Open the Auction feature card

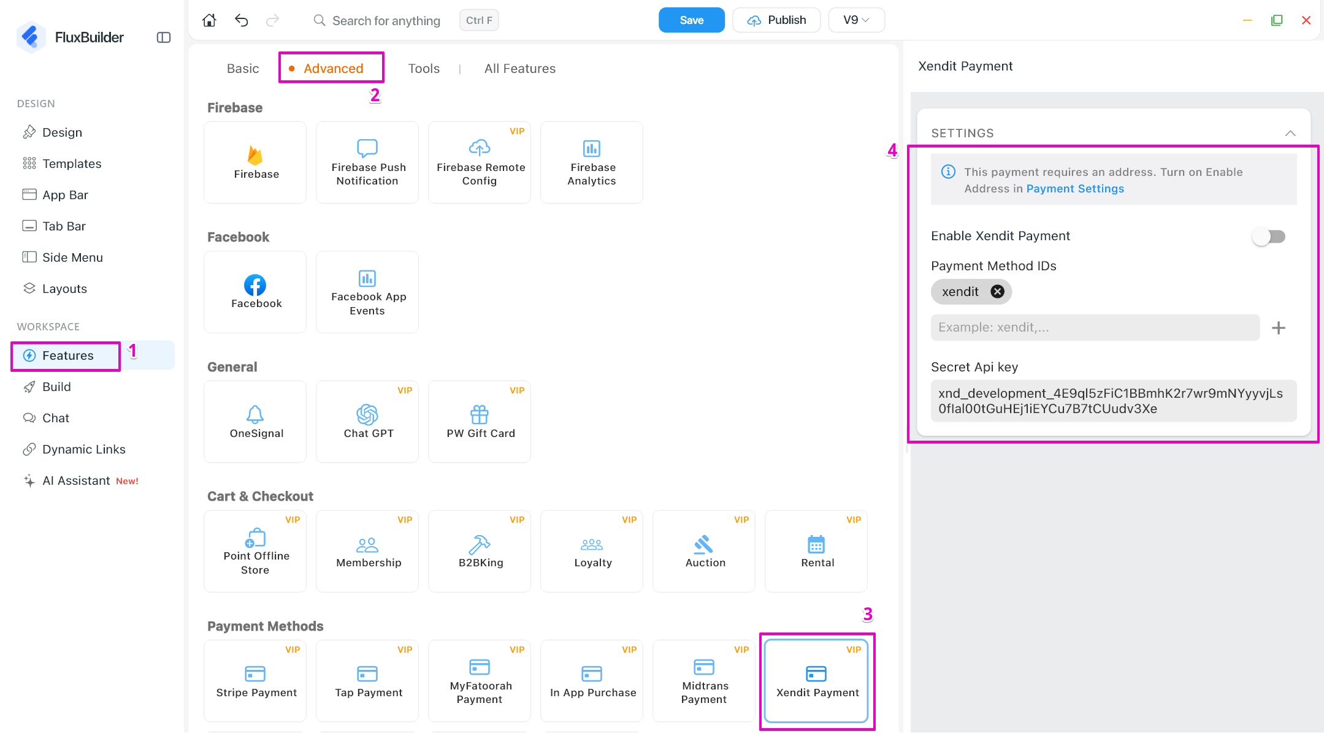pyautogui.click(x=704, y=552)
